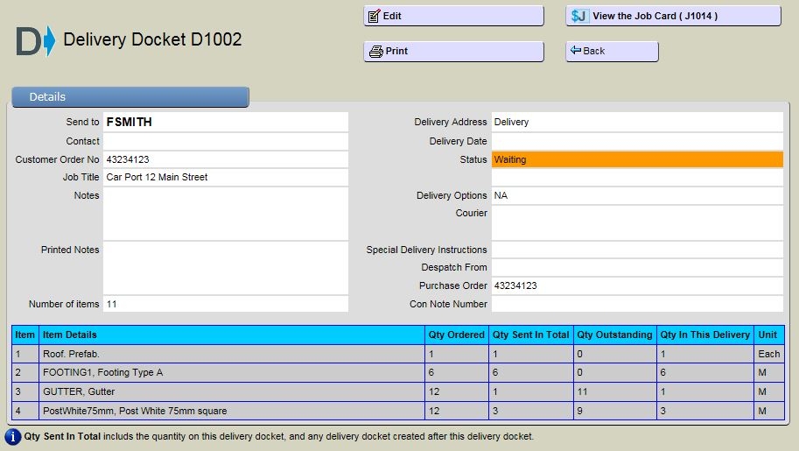Click the orange Waiting status field
The image size is (799, 451).
point(636,159)
